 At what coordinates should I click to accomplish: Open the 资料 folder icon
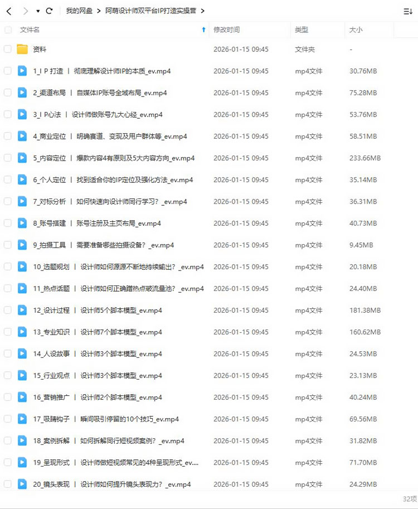click(22, 50)
